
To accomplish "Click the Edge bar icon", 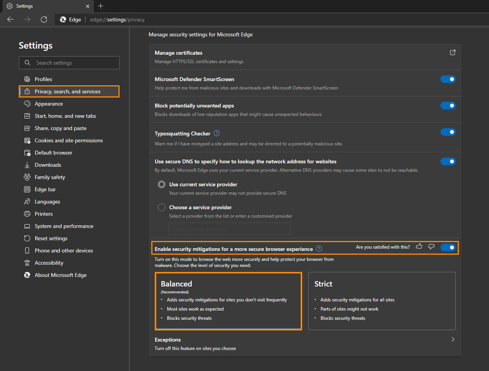I will [x=27, y=189].
